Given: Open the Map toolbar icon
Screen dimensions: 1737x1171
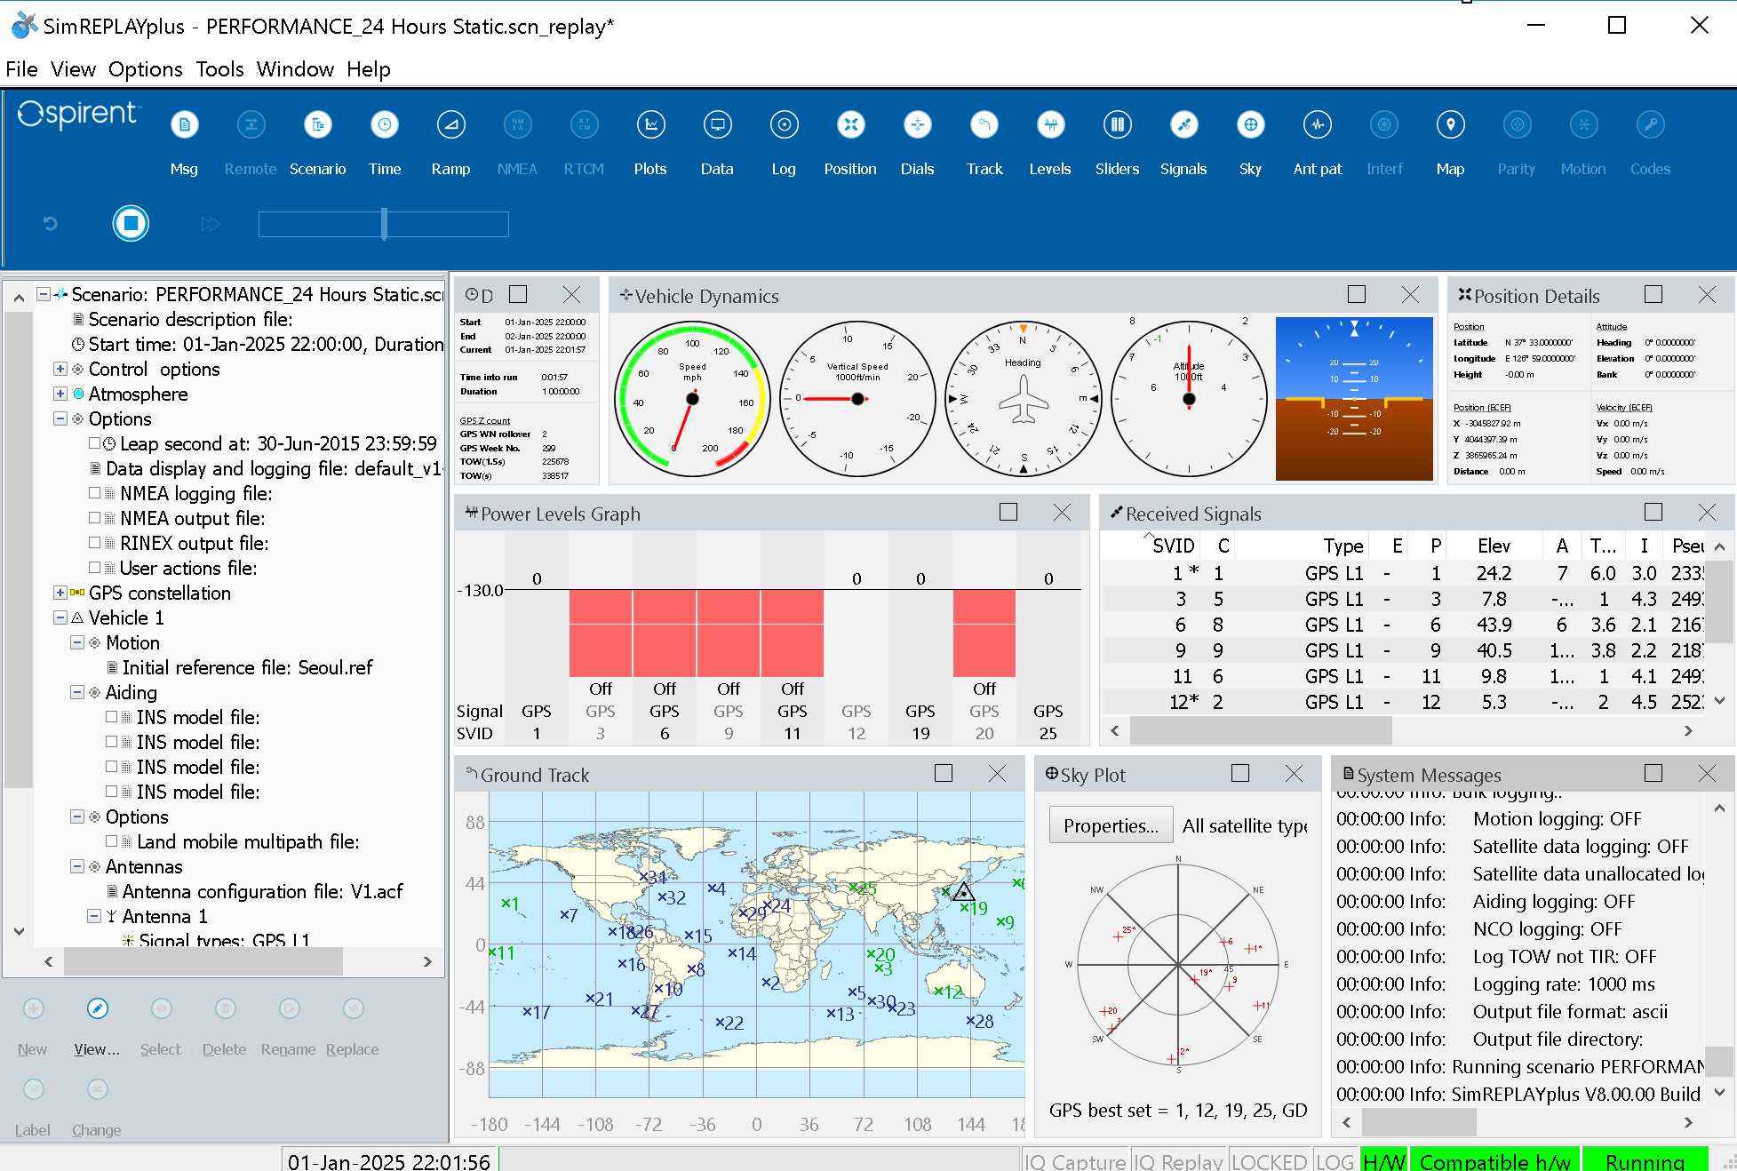Looking at the screenshot, I should click(1450, 125).
